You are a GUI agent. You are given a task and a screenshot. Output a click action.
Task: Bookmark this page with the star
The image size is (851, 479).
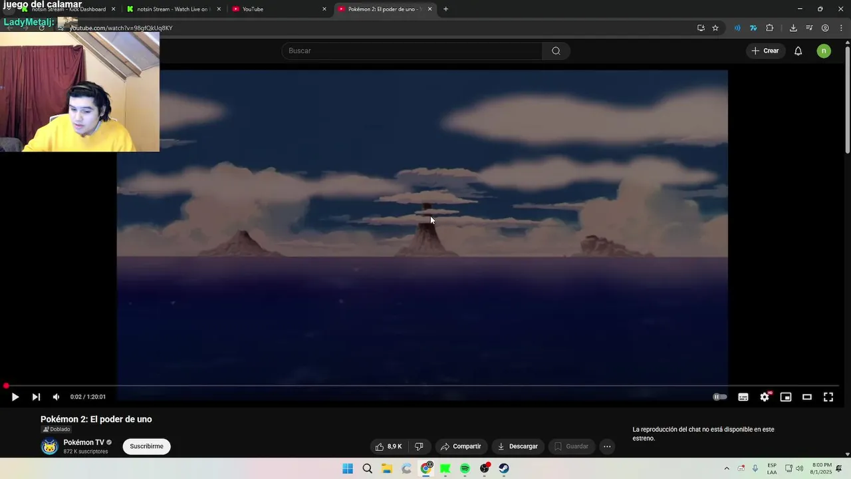[x=715, y=28]
